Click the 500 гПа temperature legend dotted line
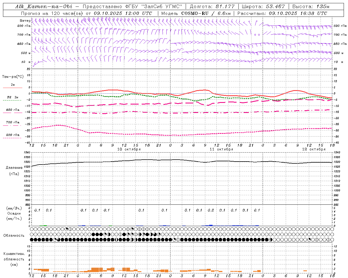The height and width of the screenshot is (278, 348). coord(12,138)
